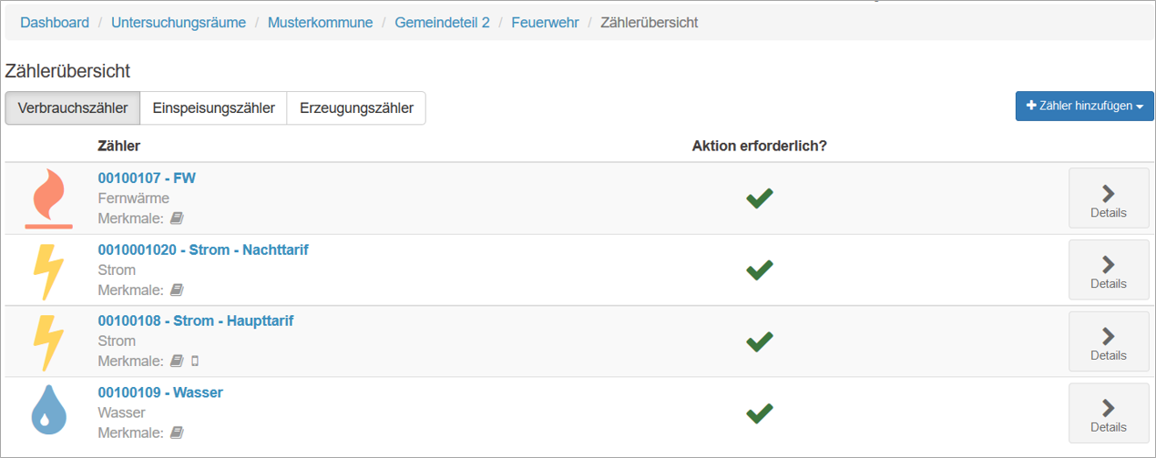Open the 00100108 - Strom - Haupttarif link
This screenshot has width=1156, height=458.
196,321
